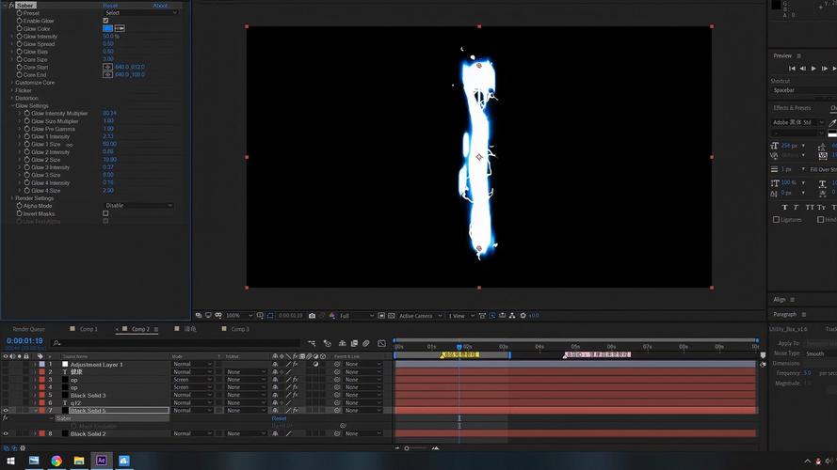Expand the Distortion section
Screen dimensions: 837x470
[x=12, y=98]
